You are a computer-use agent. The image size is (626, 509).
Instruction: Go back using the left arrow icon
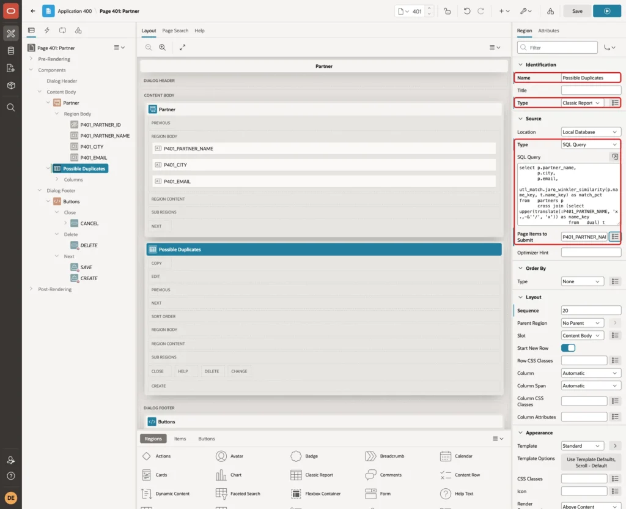tap(33, 11)
